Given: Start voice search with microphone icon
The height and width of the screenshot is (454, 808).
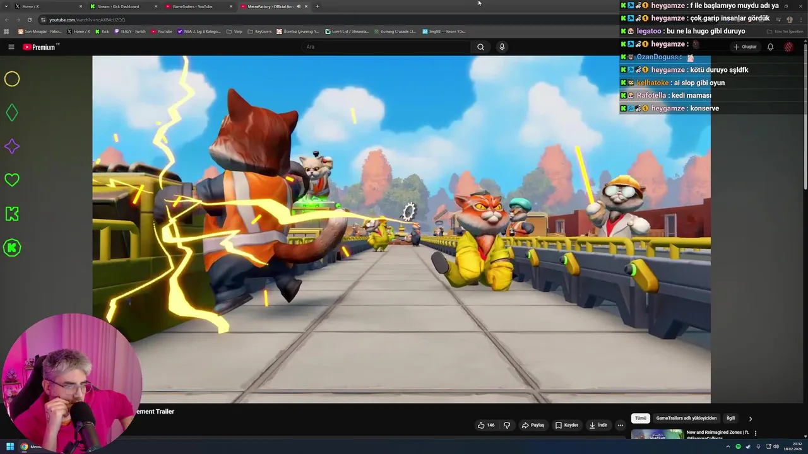Looking at the screenshot, I should pyautogui.click(x=502, y=47).
